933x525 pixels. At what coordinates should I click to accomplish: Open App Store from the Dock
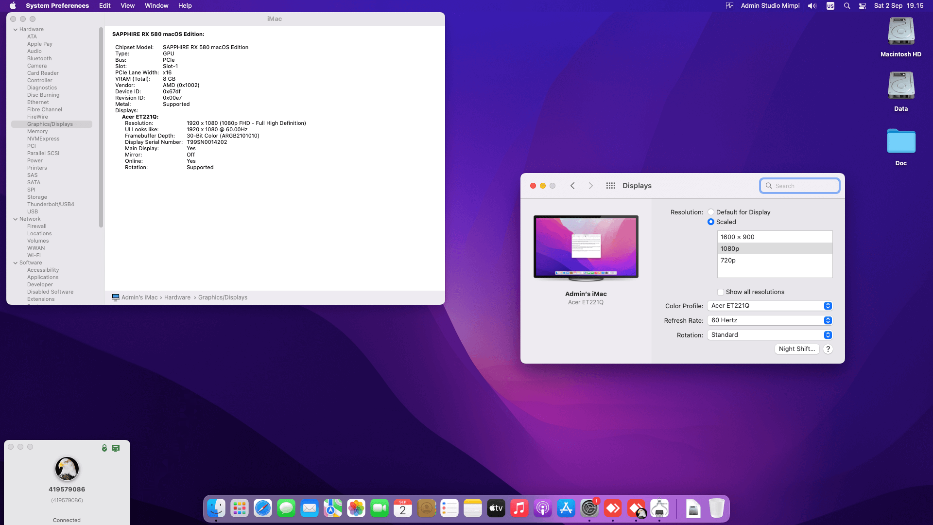(x=566, y=508)
